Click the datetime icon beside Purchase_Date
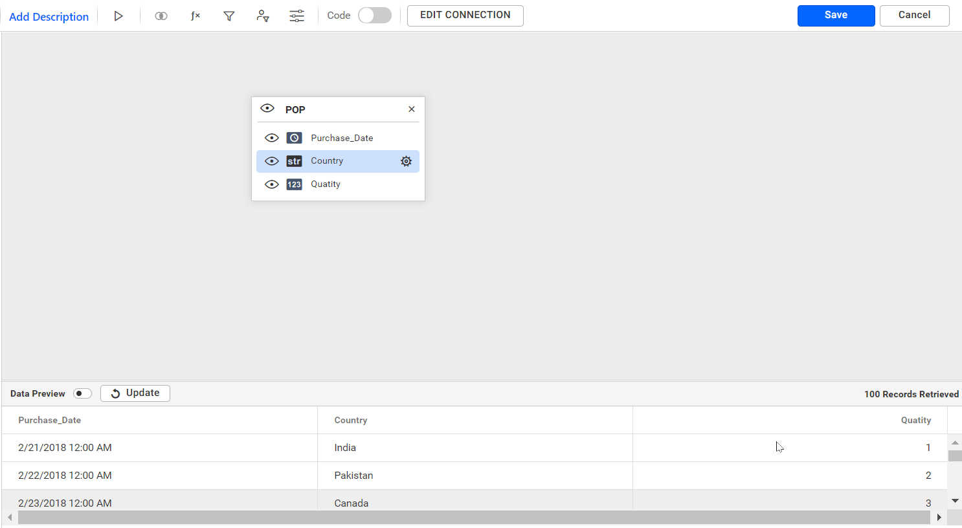 click(294, 137)
